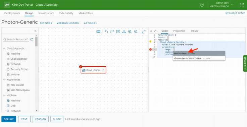Refresh the resource types list

tap(32, 39)
